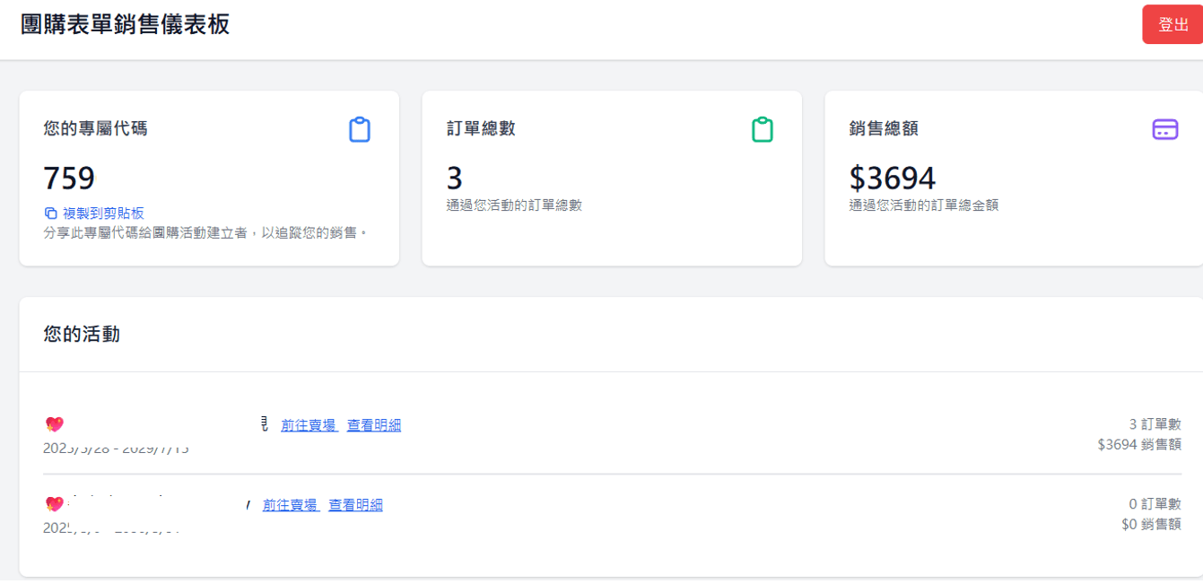Click the $0 銷售額 label of second activity
The height and width of the screenshot is (584, 1203).
1151,524
